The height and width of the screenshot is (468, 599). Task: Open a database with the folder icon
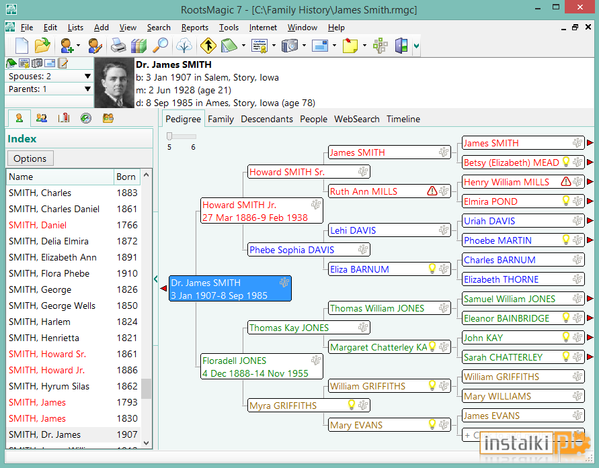point(43,46)
